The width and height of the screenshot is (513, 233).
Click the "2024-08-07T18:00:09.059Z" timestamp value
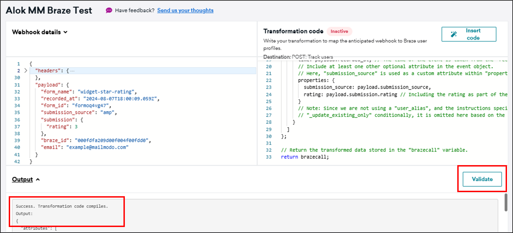[120, 98]
